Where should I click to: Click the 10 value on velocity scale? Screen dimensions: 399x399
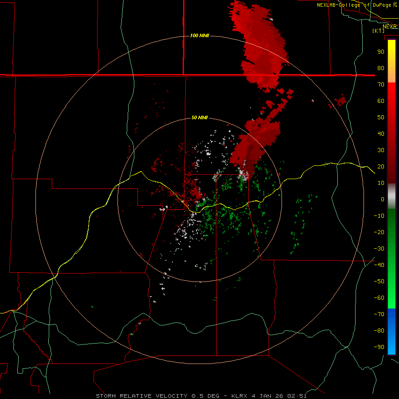click(x=381, y=183)
